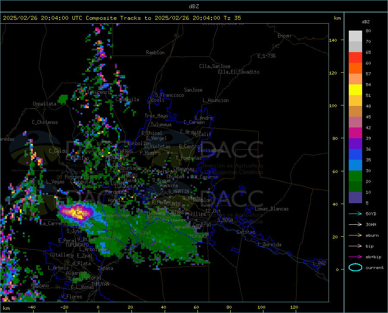Image resolution: width=388 pixels, height=313 pixels.
Task: Click the L_Dormida map label
Action: pos(269,245)
